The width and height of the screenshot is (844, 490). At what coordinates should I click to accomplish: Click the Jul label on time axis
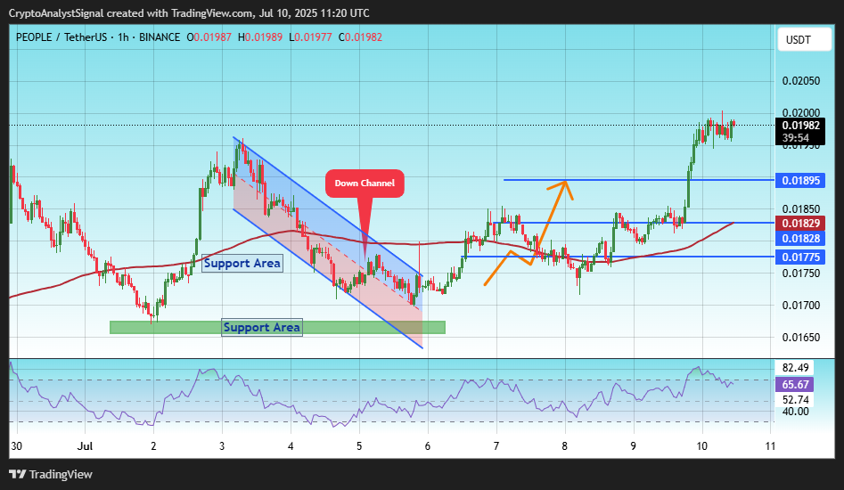click(85, 445)
